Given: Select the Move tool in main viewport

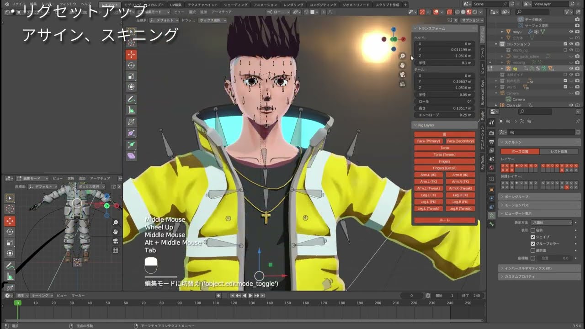Looking at the screenshot, I should click(131, 54).
